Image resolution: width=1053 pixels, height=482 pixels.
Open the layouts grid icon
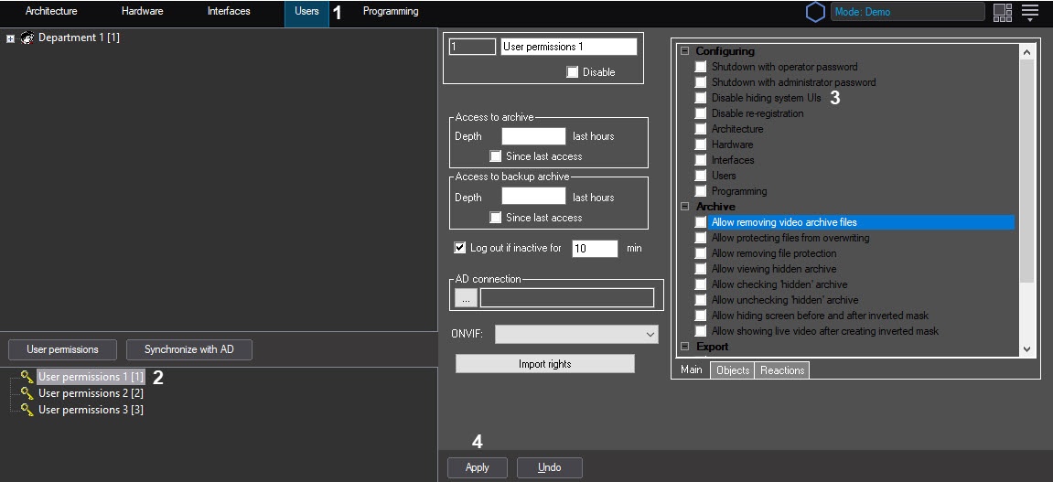coord(1003,12)
